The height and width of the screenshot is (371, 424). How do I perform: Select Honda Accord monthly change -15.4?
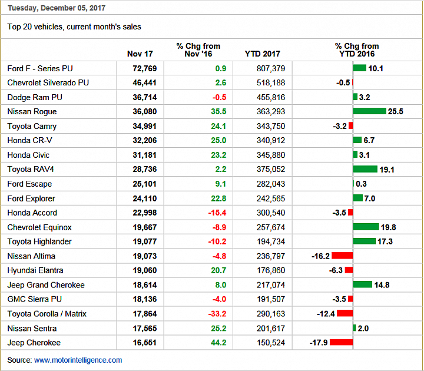click(217, 213)
